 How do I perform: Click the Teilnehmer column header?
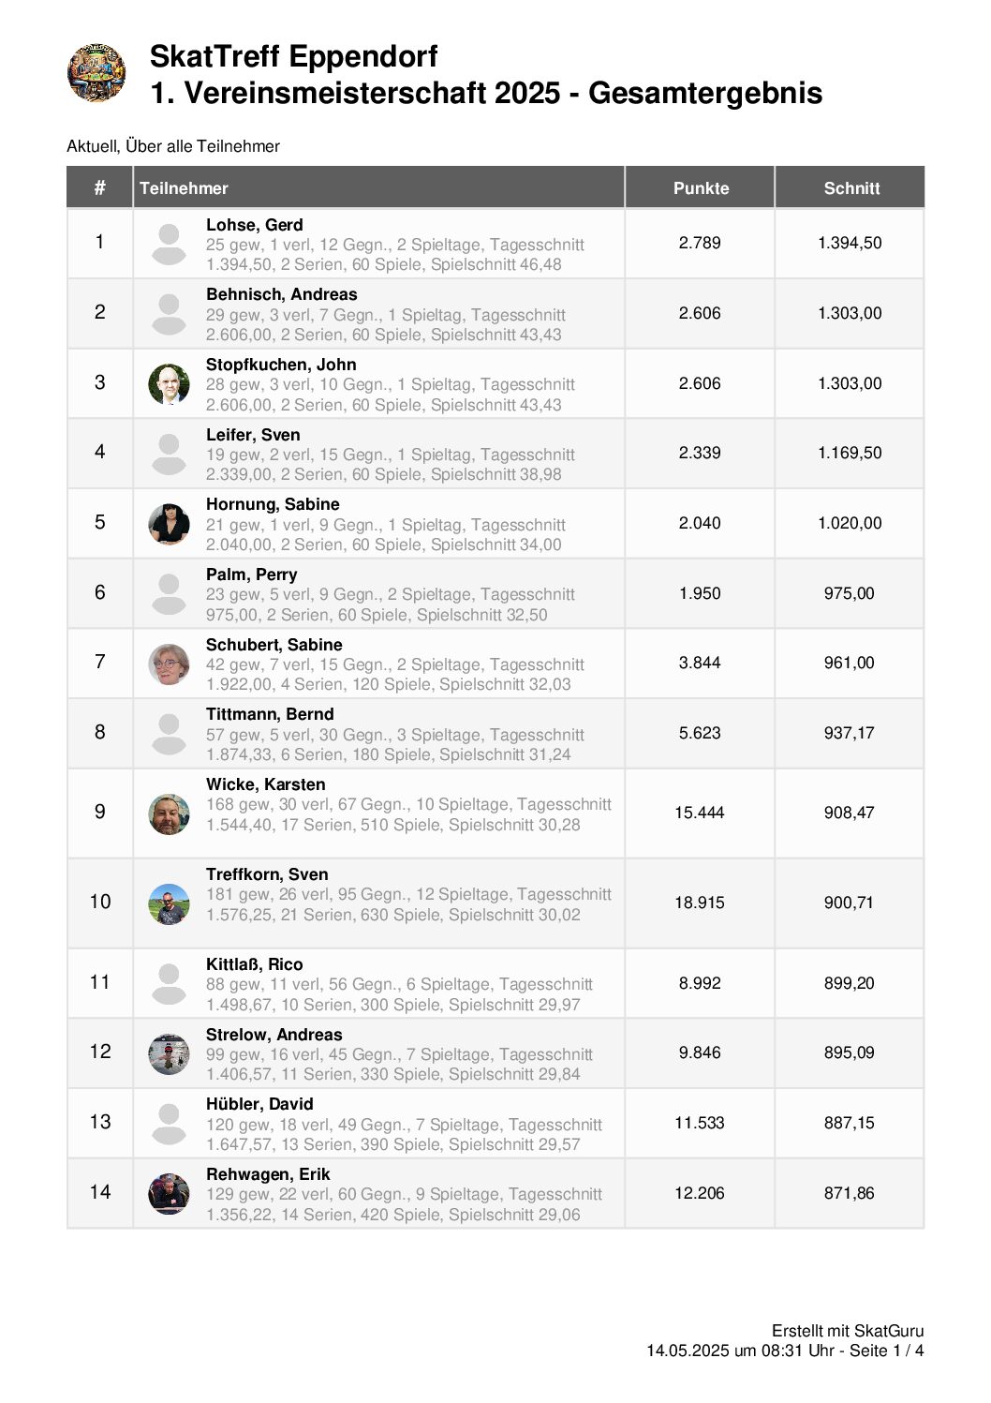pyautogui.click(x=184, y=188)
